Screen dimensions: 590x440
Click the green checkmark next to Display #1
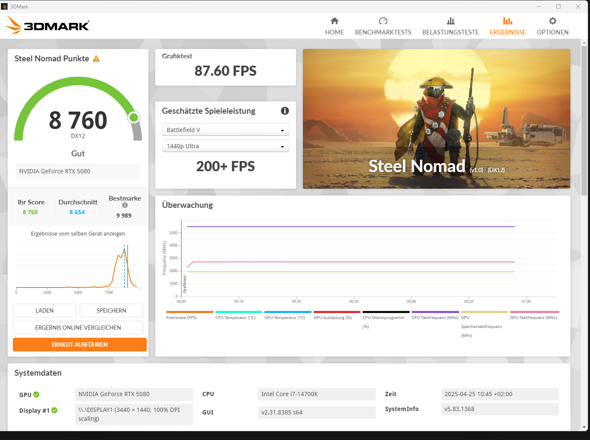click(54, 411)
